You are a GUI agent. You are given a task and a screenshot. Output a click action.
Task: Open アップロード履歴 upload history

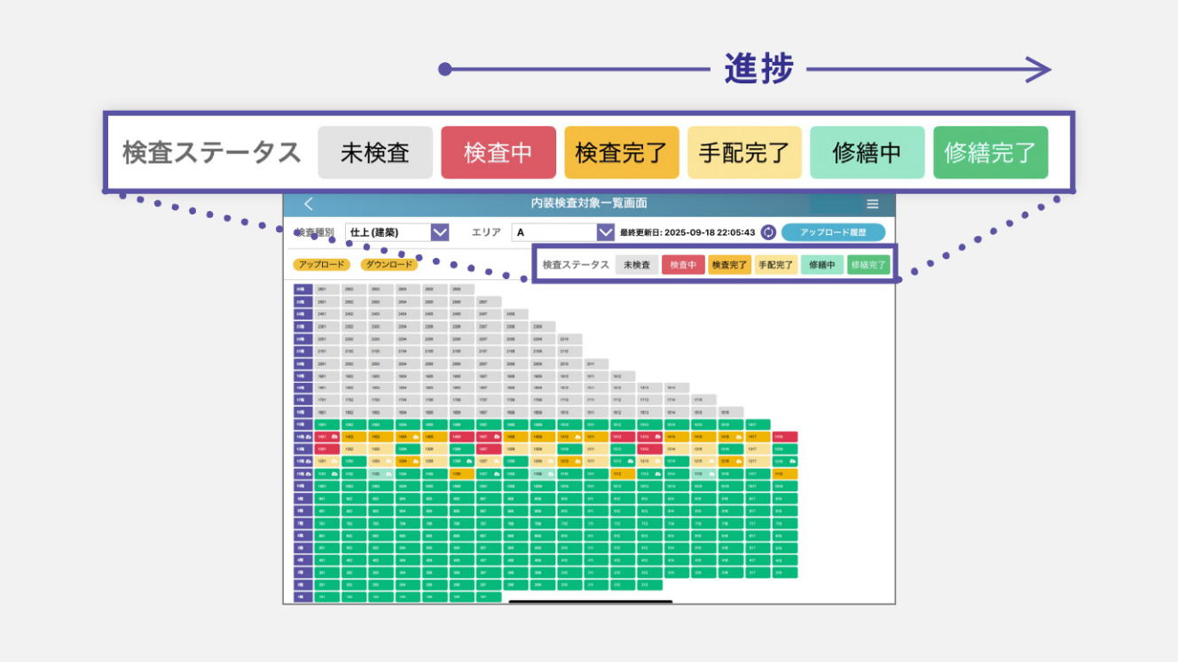(x=833, y=232)
